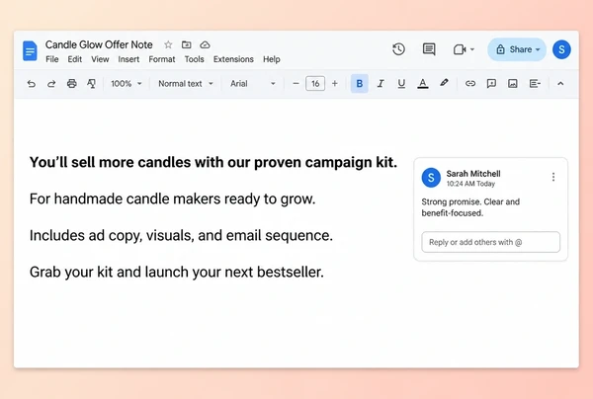Click the Reply or add others field
This screenshot has width=593, height=399.
(491, 242)
